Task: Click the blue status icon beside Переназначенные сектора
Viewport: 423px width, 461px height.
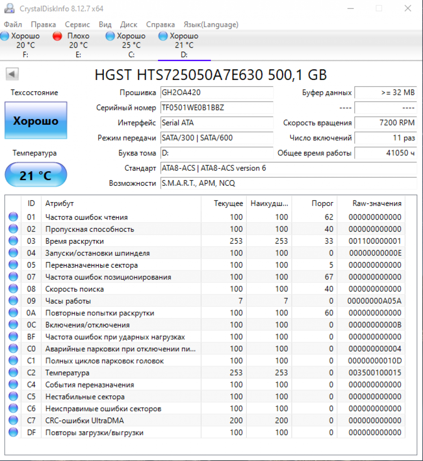Action: [x=13, y=264]
